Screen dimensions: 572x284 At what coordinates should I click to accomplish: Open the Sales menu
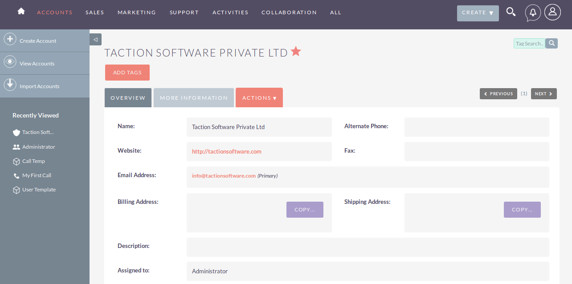tap(95, 12)
